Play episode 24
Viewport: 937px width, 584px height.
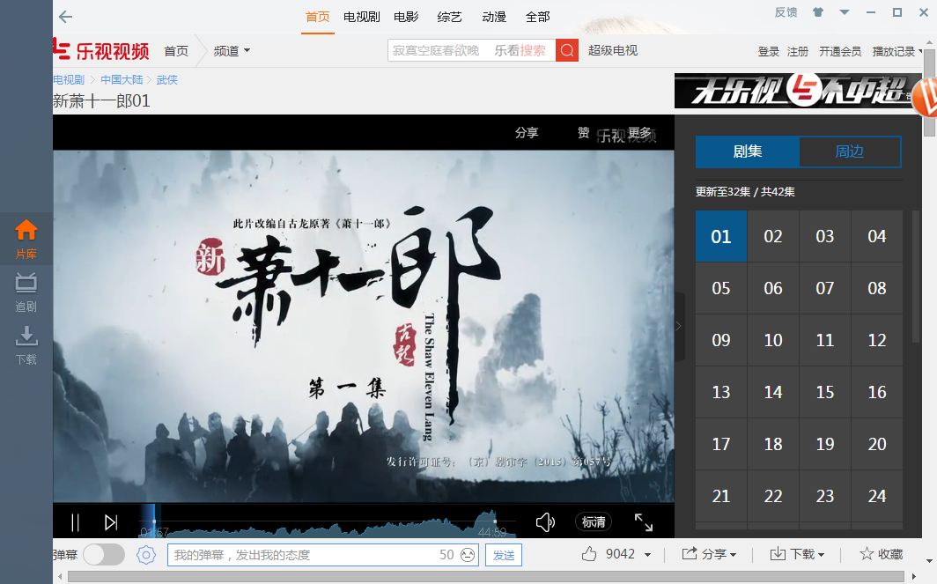coord(876,496)
